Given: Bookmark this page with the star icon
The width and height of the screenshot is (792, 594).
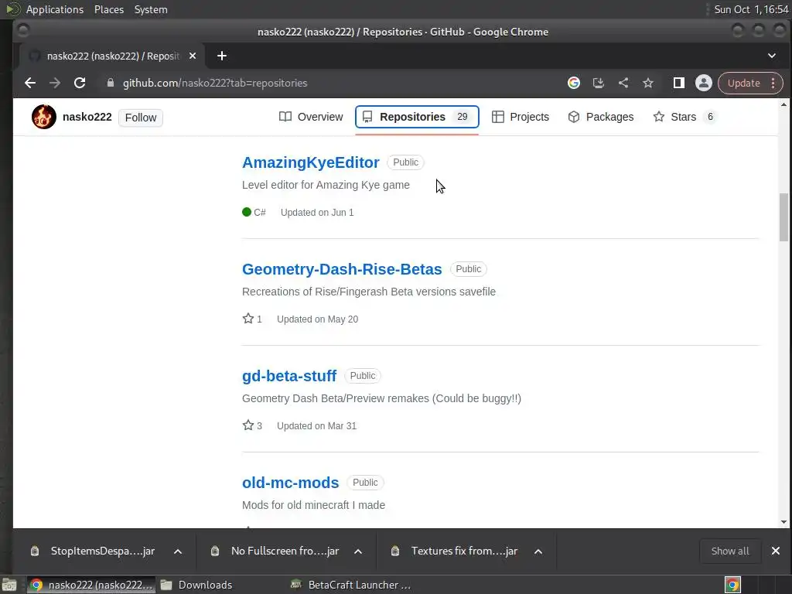Looking at the screenshot, I should [x=648, y=83].
